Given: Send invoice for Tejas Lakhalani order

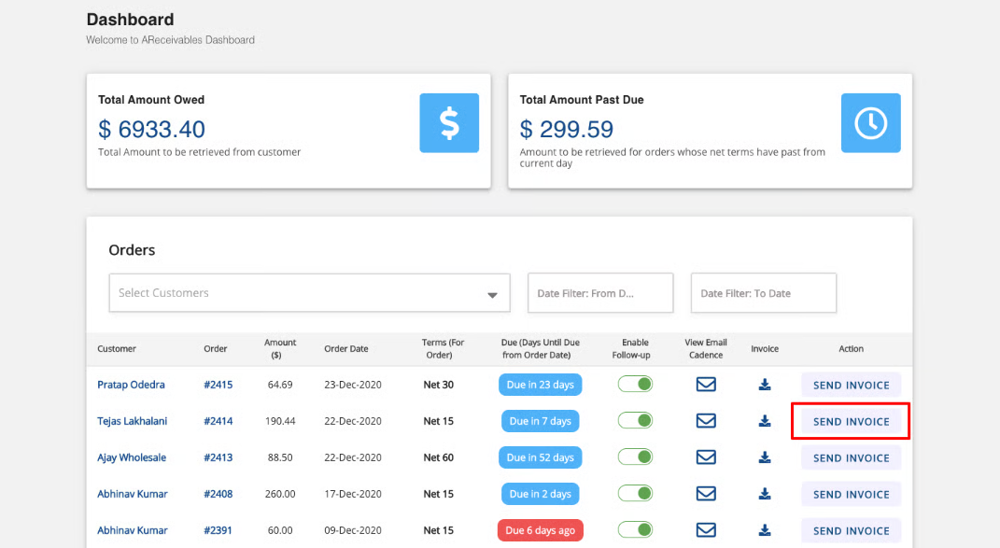Looking at the screenshot, I should (x=851, y=421).
